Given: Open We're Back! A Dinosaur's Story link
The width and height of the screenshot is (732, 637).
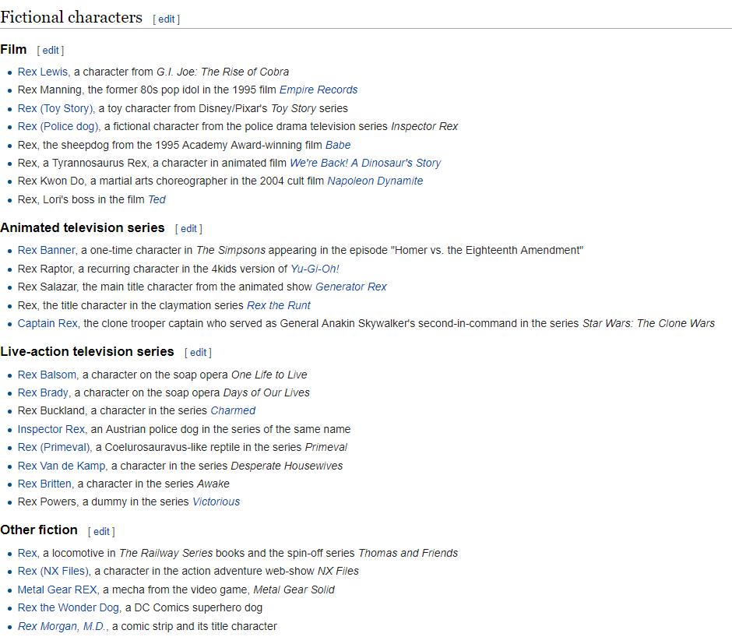Looking at the screenshot, I should click(x=365, y=163).
